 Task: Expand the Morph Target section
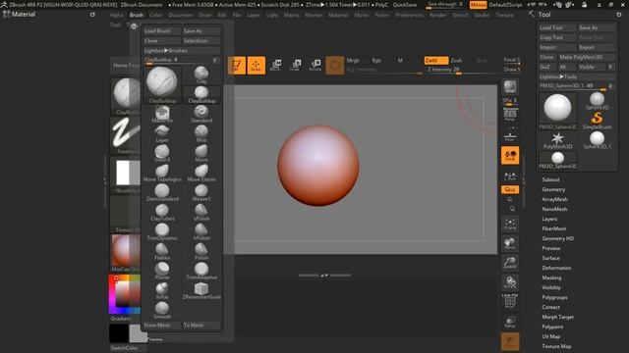557,317
